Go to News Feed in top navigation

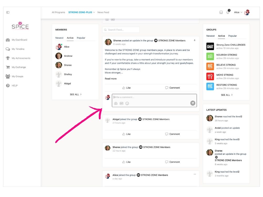(x=103, y=12)
